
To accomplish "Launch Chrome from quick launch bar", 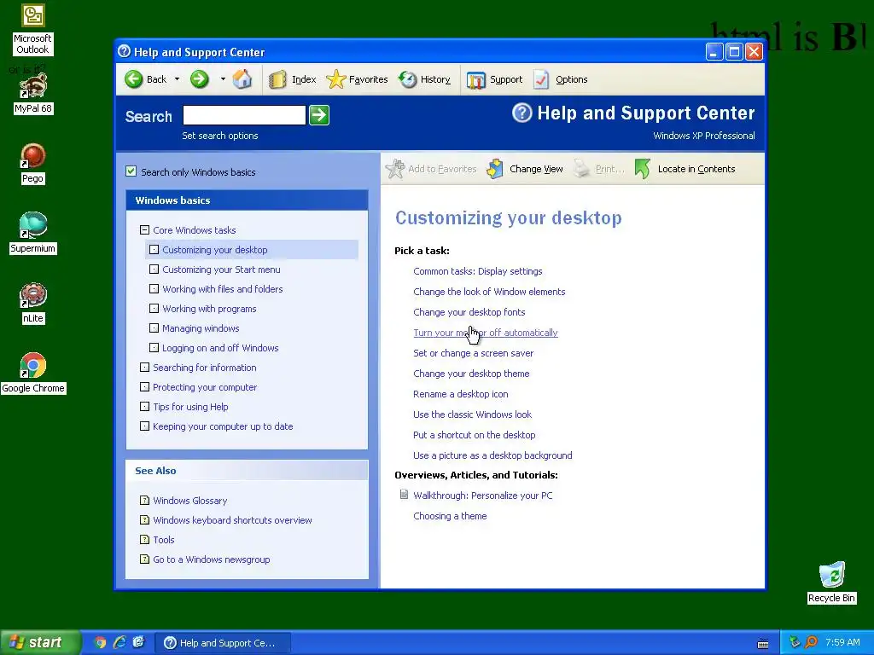I will pyautogui.click(x=100, y=642).
